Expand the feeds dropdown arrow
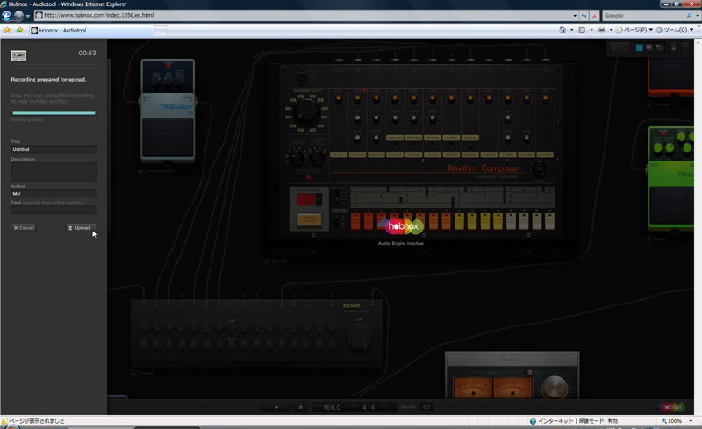This screenshot has width=702, height=429. pyautogui.click(x=591, y=30)
